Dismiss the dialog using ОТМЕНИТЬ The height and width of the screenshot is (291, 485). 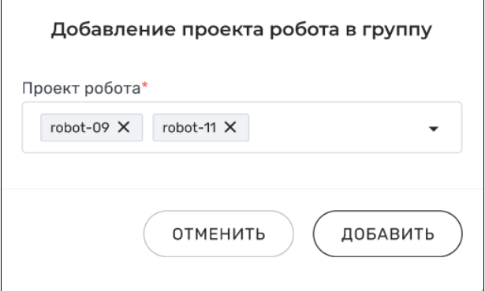(218, 234)
